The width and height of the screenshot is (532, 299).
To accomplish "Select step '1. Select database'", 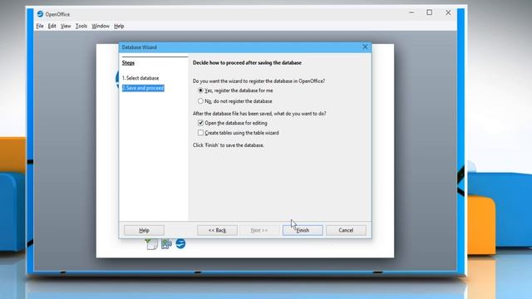I will (x=140, y=78).
